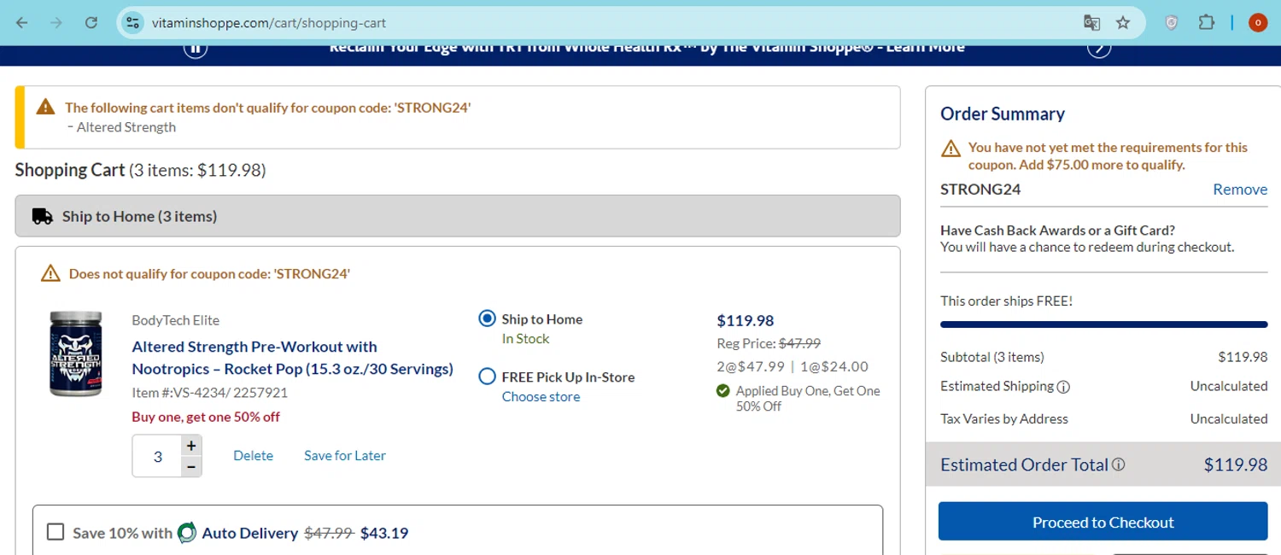
Task: Open the browser extensions puzzle icon
Action: tap(1206, 23)
